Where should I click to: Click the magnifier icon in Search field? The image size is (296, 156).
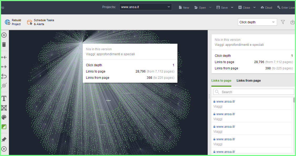(x=217, y=92)
